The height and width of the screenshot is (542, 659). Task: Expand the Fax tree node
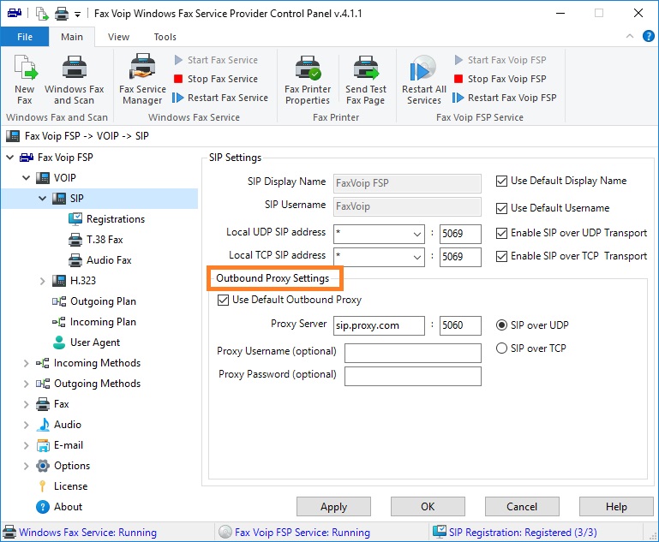pos(26,404)
